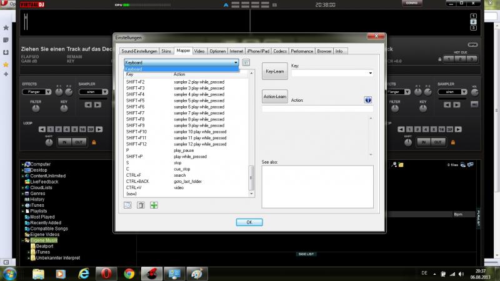This screenshot has width=500, height=281.
Task: Click the Action text input field
Action: point(317,109)
